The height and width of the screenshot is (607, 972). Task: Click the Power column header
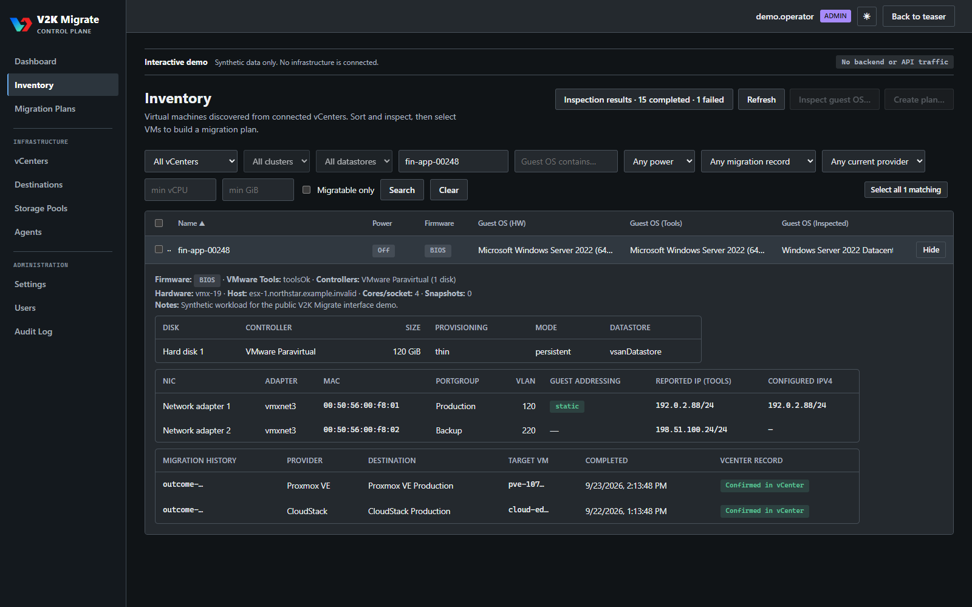[382, 223]
